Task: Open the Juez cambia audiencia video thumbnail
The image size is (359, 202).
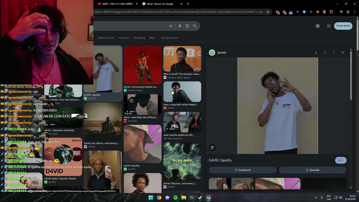Action: [x=182, y=122]
